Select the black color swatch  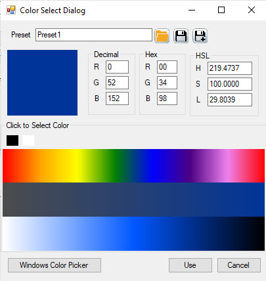pyautogui.click(x=12, y=140)
